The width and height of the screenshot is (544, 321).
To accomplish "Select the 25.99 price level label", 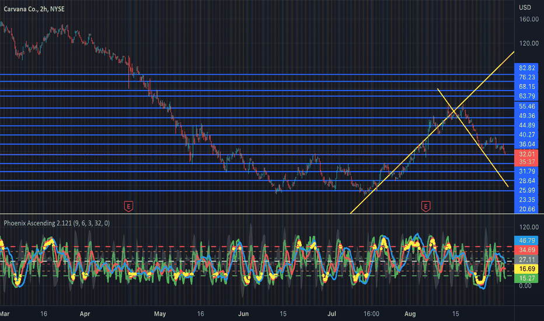I will pyautogui.click(x=526, y=190).
